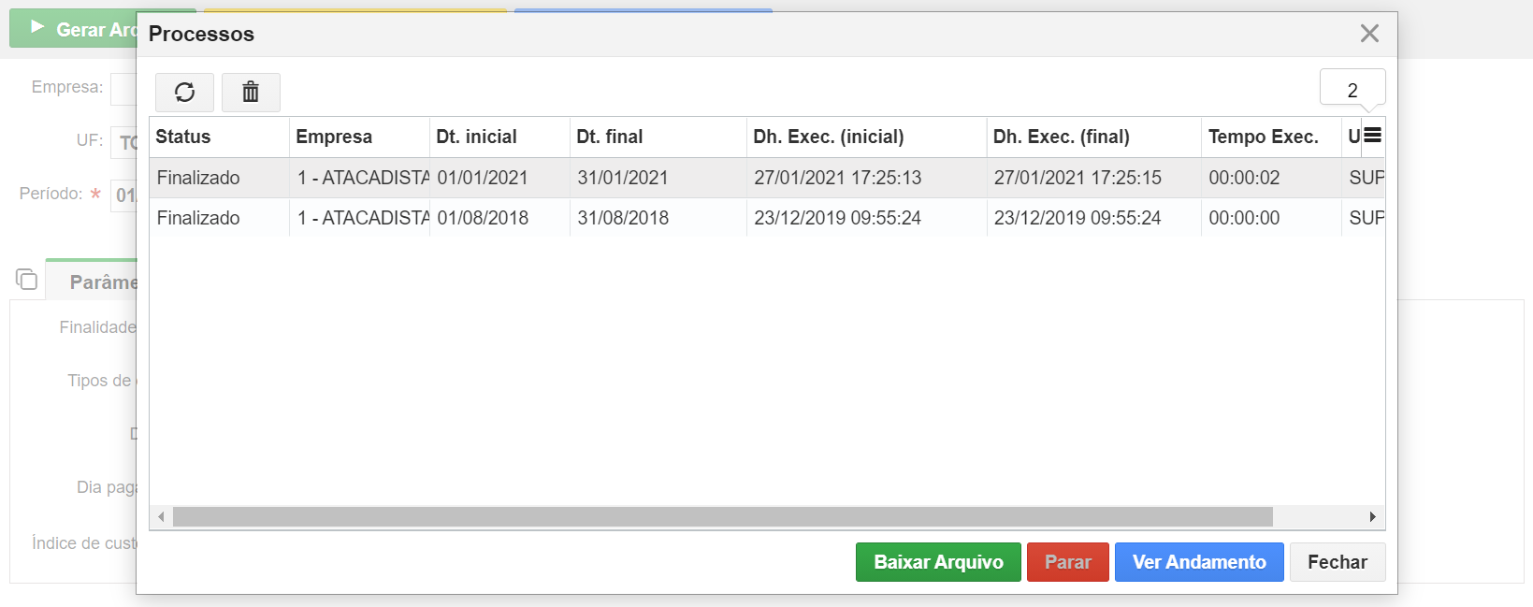Click the Tempo Exec. column header
This screenshot has height=607, width=1533.
pyautogui.click(x=1269, y=137)
